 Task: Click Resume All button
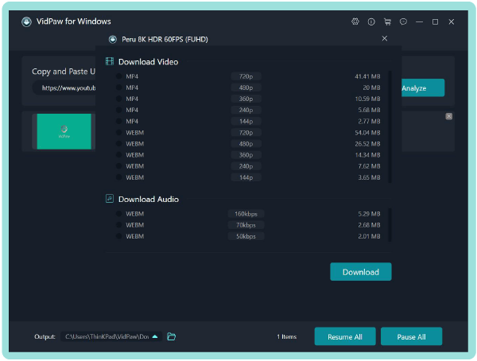tap(345, 336)
